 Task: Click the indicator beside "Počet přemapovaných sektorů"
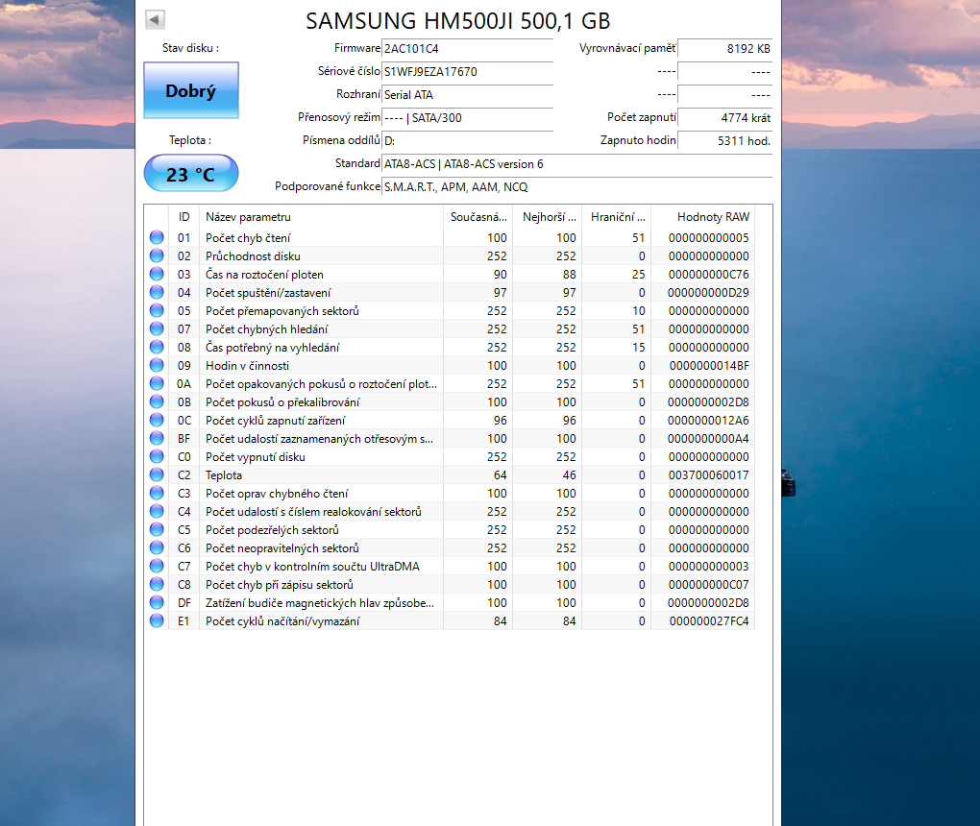coord(156,310)
